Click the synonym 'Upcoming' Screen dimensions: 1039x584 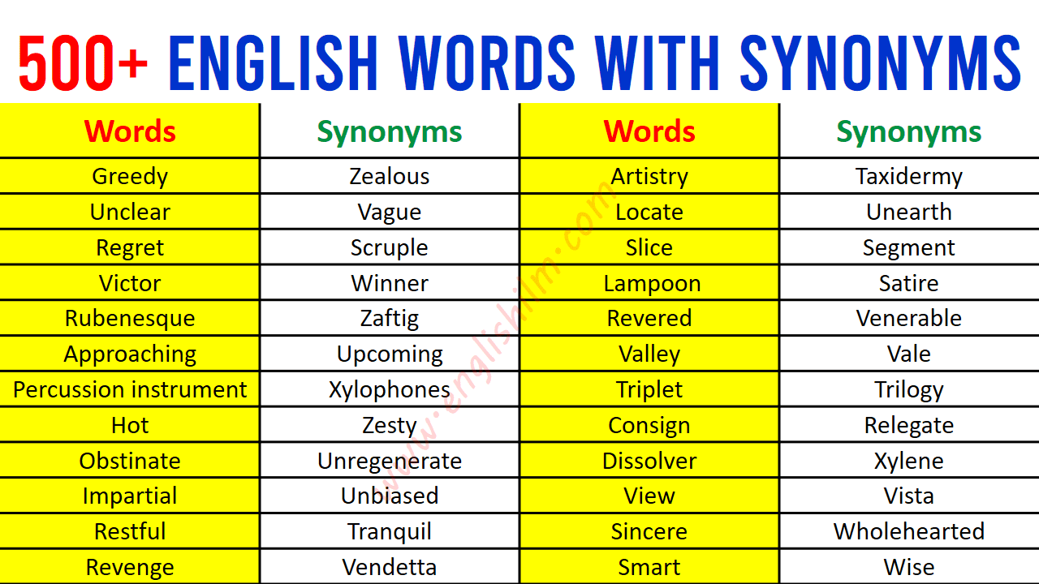pos(390,354)
